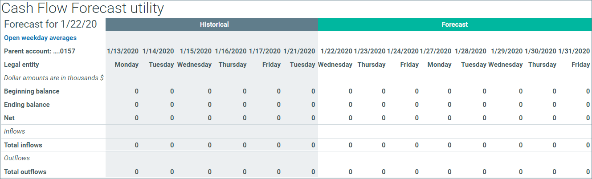Click the Cash Flow Forecast utility title
Viewport: 592px width, 179px height.
[x=83, y=8]
